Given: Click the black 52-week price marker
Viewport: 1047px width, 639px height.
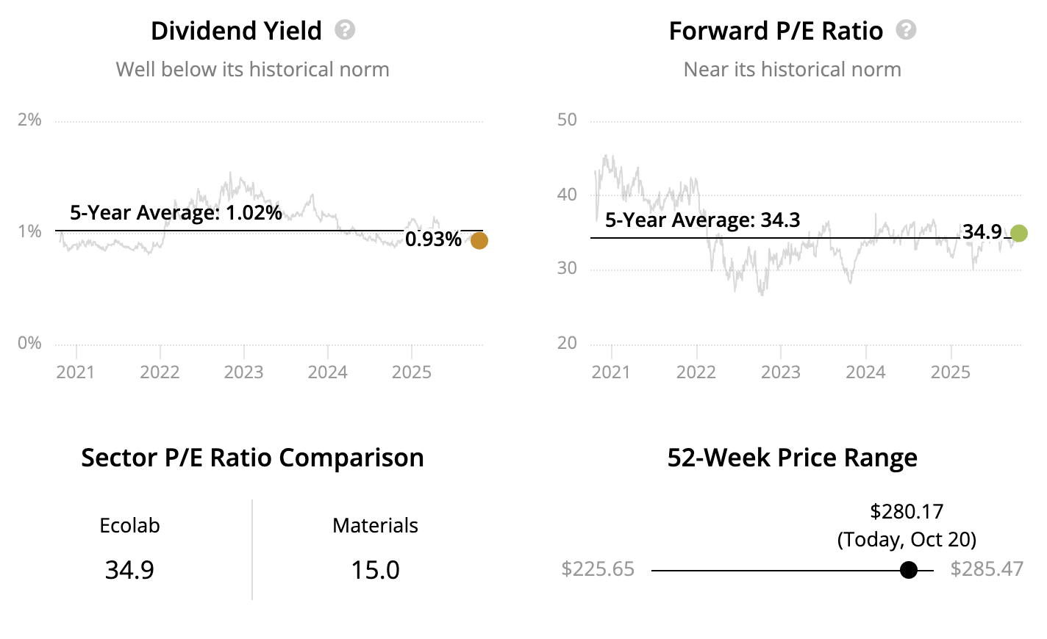Looking at the screenshot, I should [909, 570].
